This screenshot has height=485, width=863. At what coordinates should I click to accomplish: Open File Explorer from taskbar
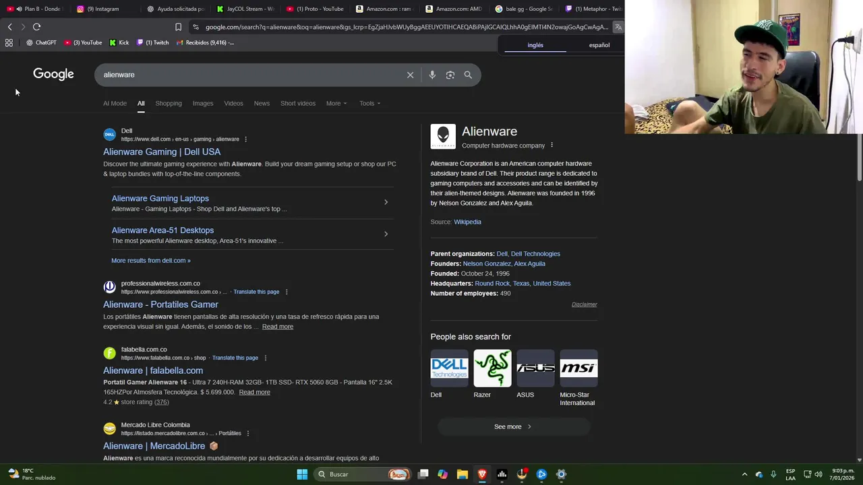pos(462,474)
